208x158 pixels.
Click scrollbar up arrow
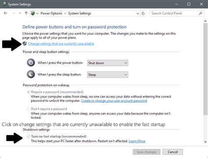point(205,21)
